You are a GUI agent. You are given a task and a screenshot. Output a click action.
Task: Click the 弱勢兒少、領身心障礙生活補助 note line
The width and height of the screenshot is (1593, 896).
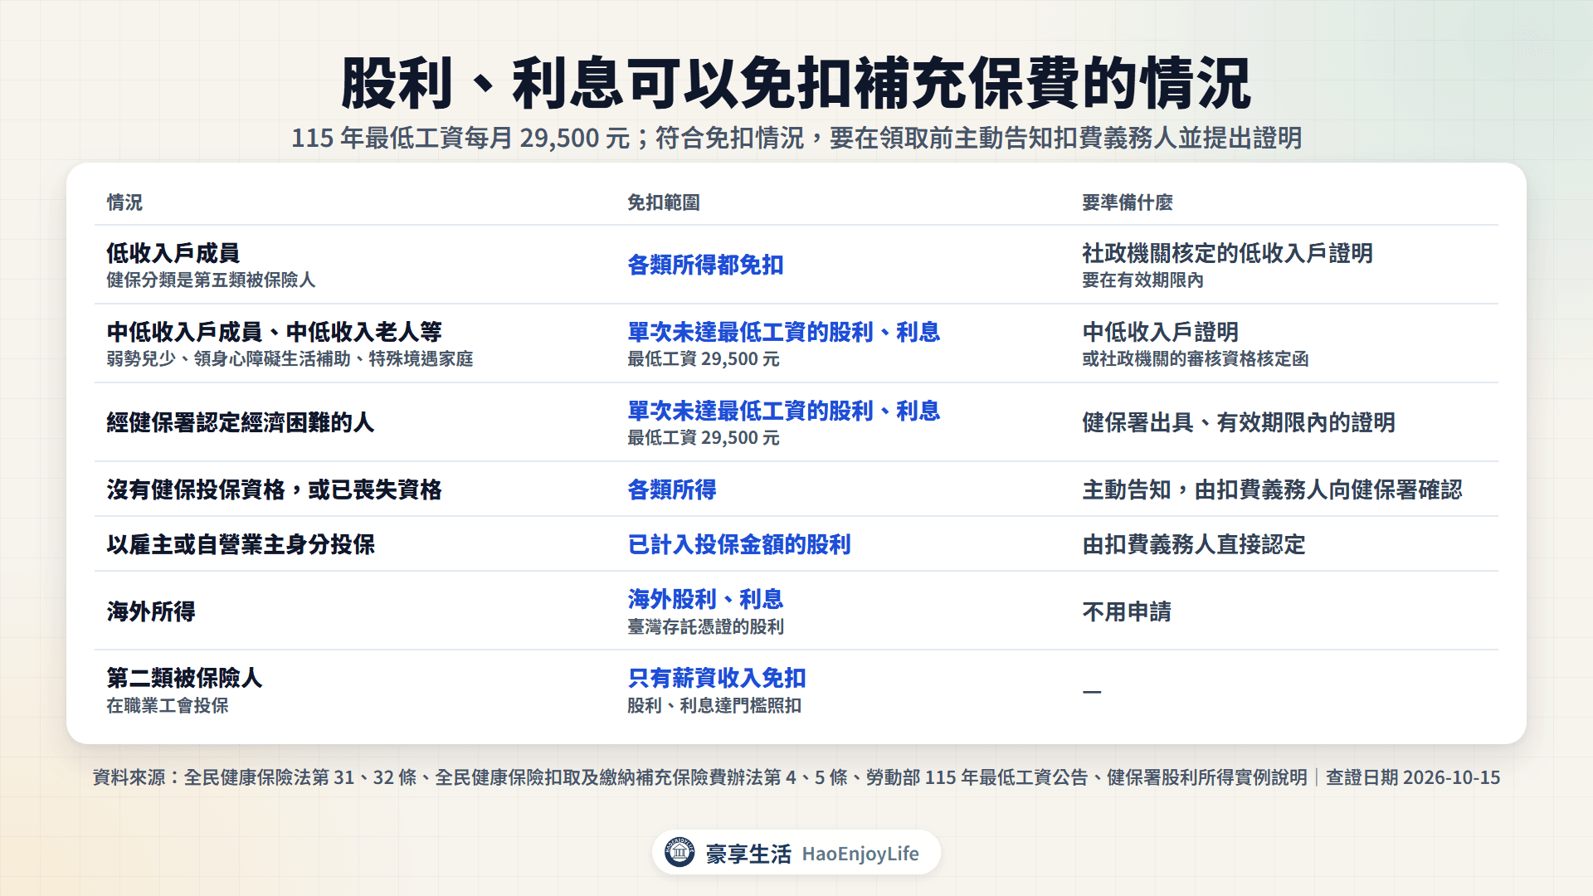290,359
